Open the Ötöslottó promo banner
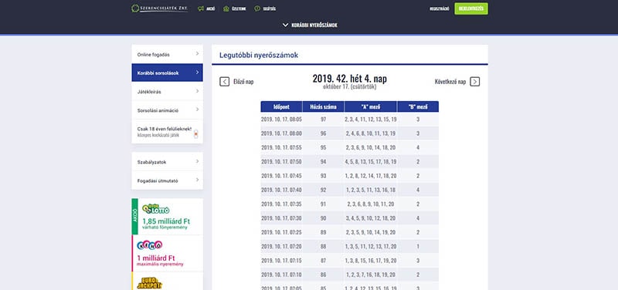Viewport: 618px width, 290px height. [167, 217]
